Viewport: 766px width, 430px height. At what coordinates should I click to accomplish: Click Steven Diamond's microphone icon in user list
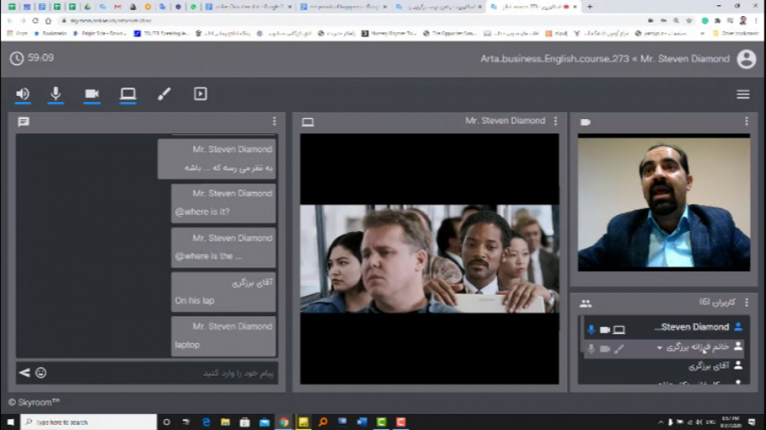click(592, 330)
